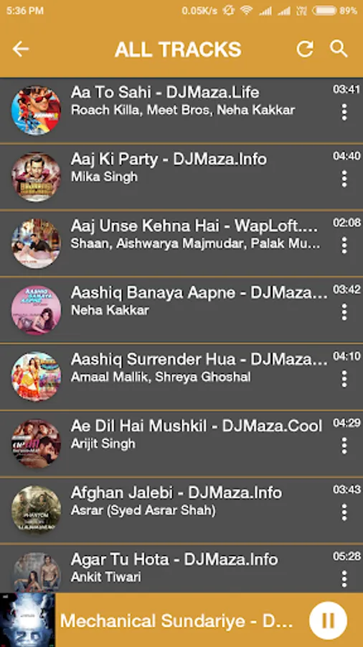
Task: Open three-dot menu for Aashiq Banaya Aapne
Action: (344, 312)
